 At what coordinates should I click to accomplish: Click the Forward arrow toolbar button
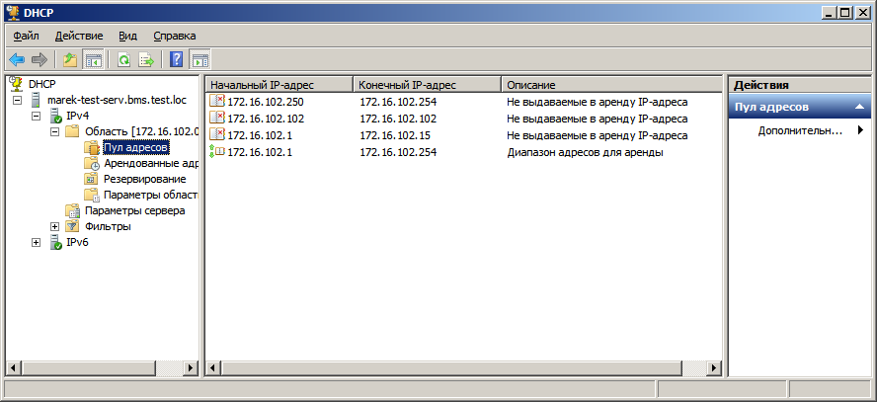point(40,59)
